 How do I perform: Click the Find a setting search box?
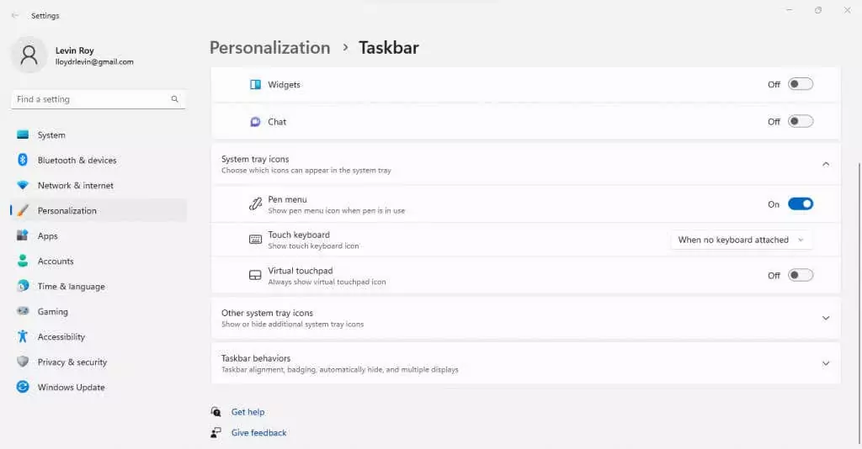(91, 99)
